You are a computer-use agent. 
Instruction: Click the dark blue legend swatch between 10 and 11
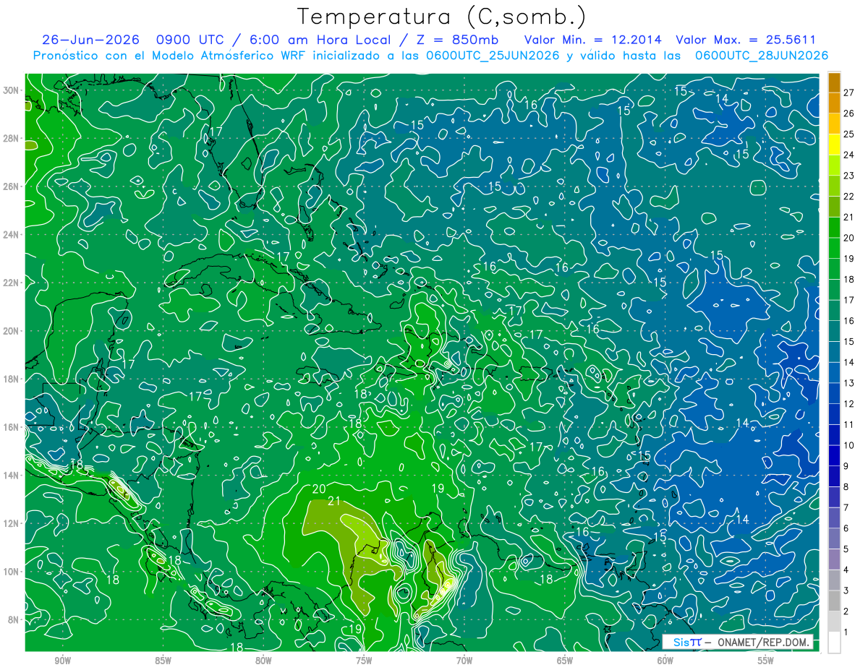834,435
